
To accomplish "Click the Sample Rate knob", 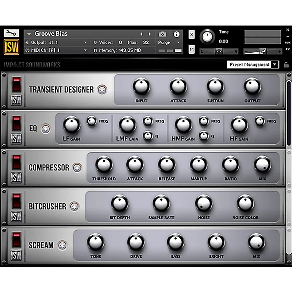I will click(x=161, y=203).
